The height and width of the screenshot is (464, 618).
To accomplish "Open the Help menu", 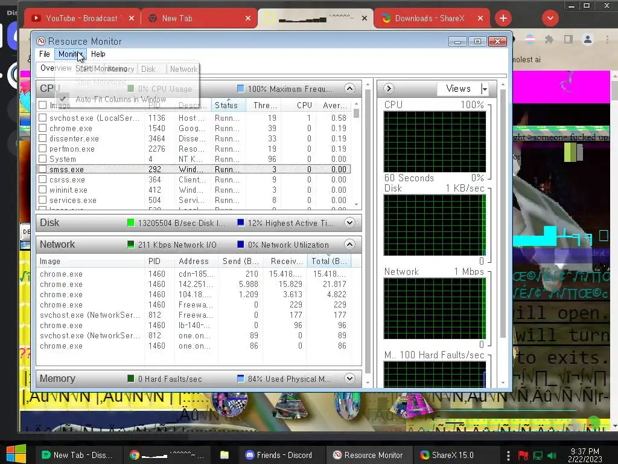I will click(x=98, y=54).
